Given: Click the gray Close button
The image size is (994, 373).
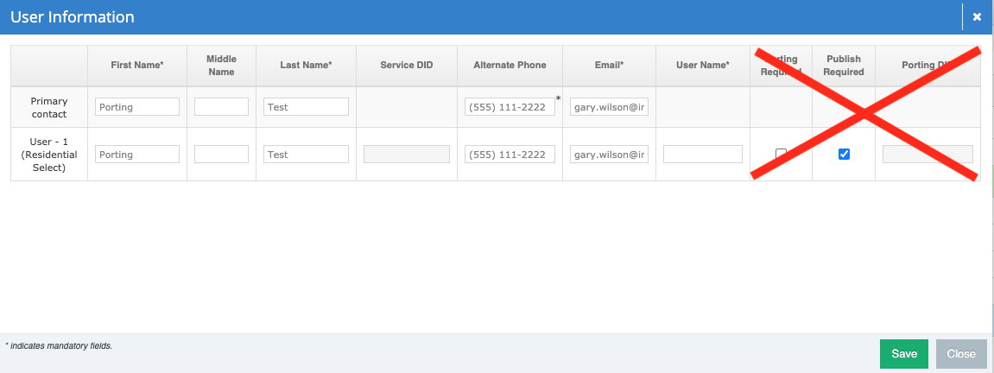Looking at the screenshot, I should point(960,353).
